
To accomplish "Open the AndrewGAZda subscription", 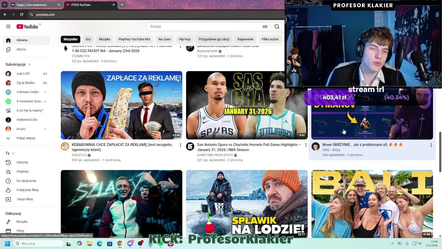I will coord(26,120).
